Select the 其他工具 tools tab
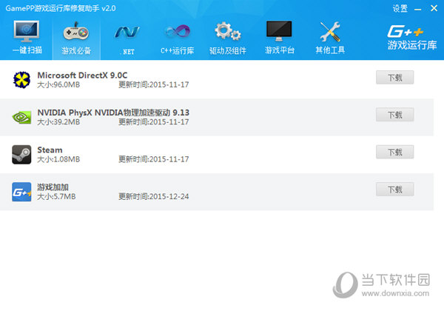The width and height of the screenshot is (444, 311). tap(330, 38)
